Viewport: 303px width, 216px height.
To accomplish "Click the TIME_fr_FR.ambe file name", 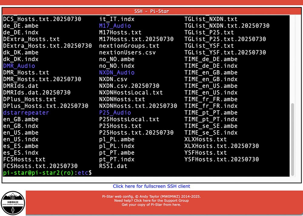I will [x=211, y=99].
